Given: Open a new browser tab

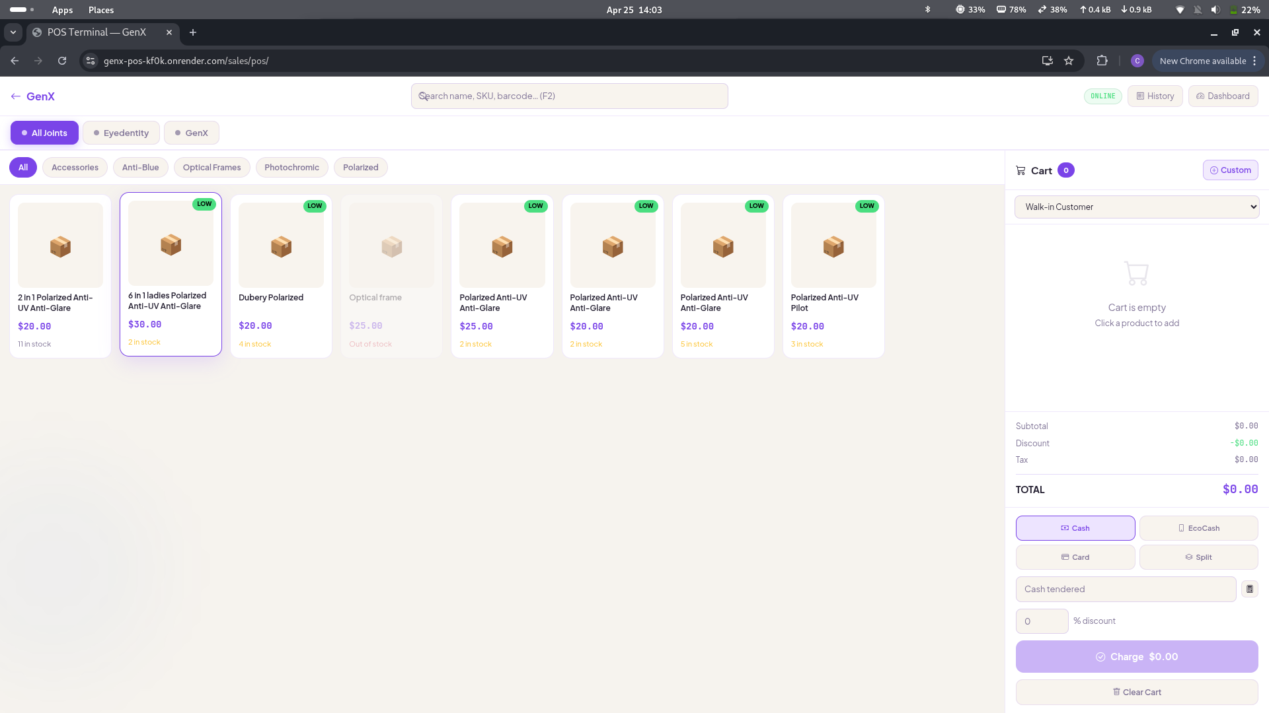Looking at the screenshot, I should (193, 32).
